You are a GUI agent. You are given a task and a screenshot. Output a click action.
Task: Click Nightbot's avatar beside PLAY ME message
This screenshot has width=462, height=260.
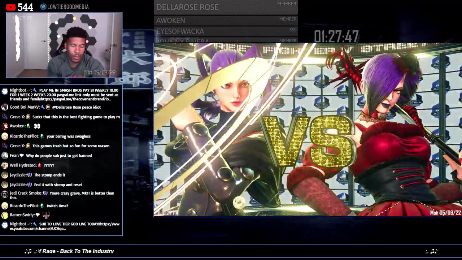click(5, 91)
